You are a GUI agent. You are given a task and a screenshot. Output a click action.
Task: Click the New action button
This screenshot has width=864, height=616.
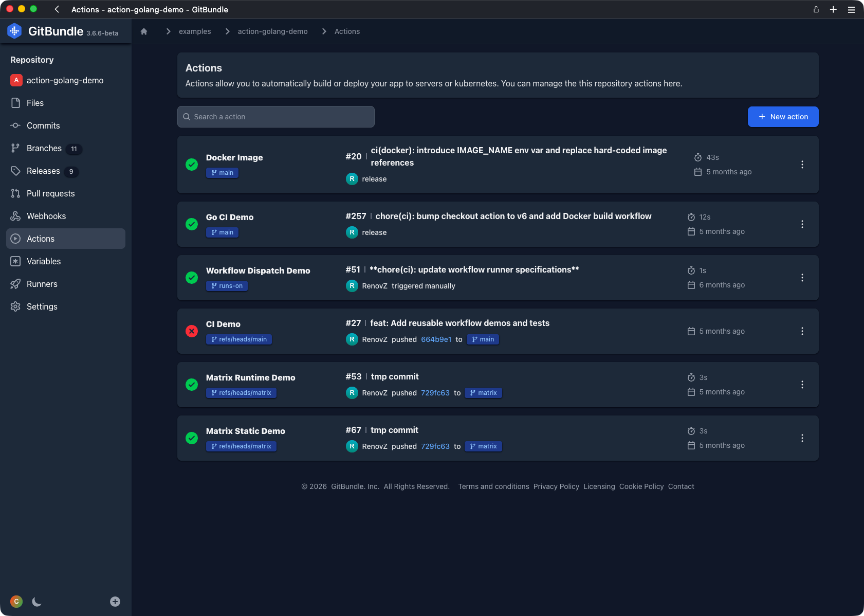pos(783,117)
